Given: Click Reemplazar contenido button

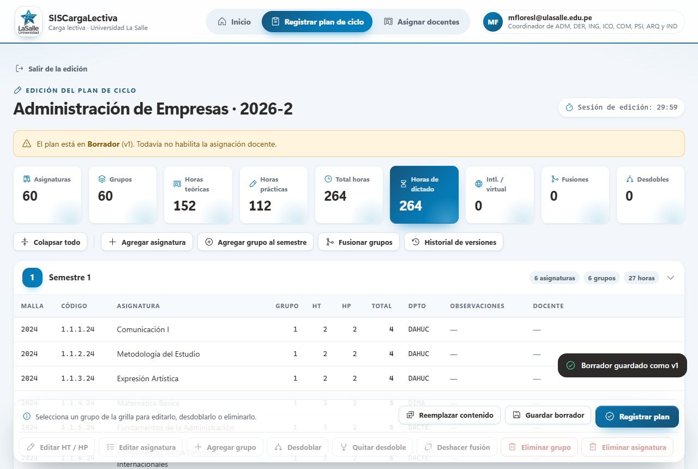Looking at the screenshot, I should [x=450, y=415].
